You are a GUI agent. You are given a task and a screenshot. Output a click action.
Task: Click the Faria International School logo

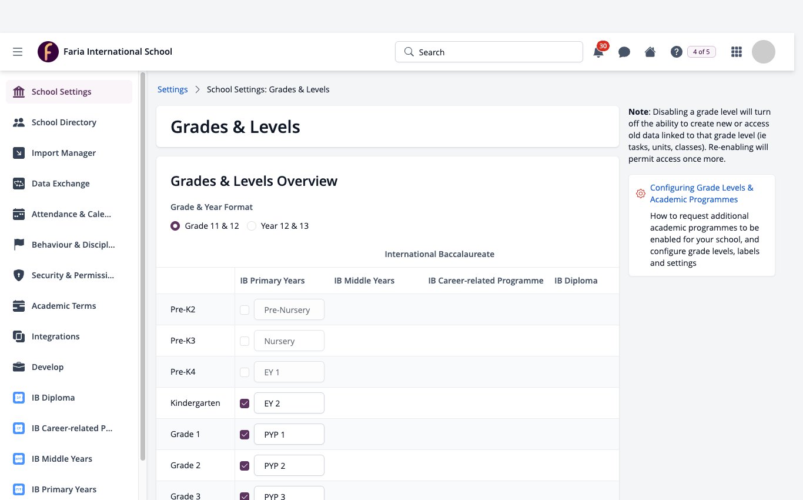tap(48, 52)
